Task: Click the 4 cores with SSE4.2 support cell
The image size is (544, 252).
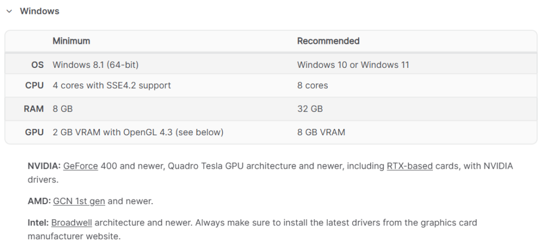Action: point(112,85)
